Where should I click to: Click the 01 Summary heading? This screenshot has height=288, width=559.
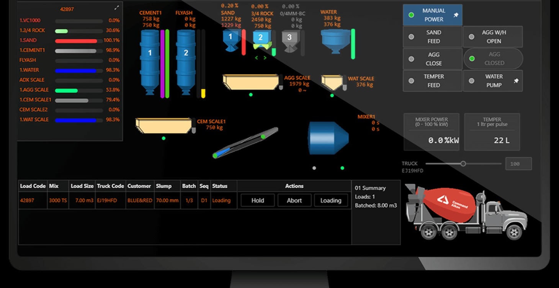tap(370, 188)
